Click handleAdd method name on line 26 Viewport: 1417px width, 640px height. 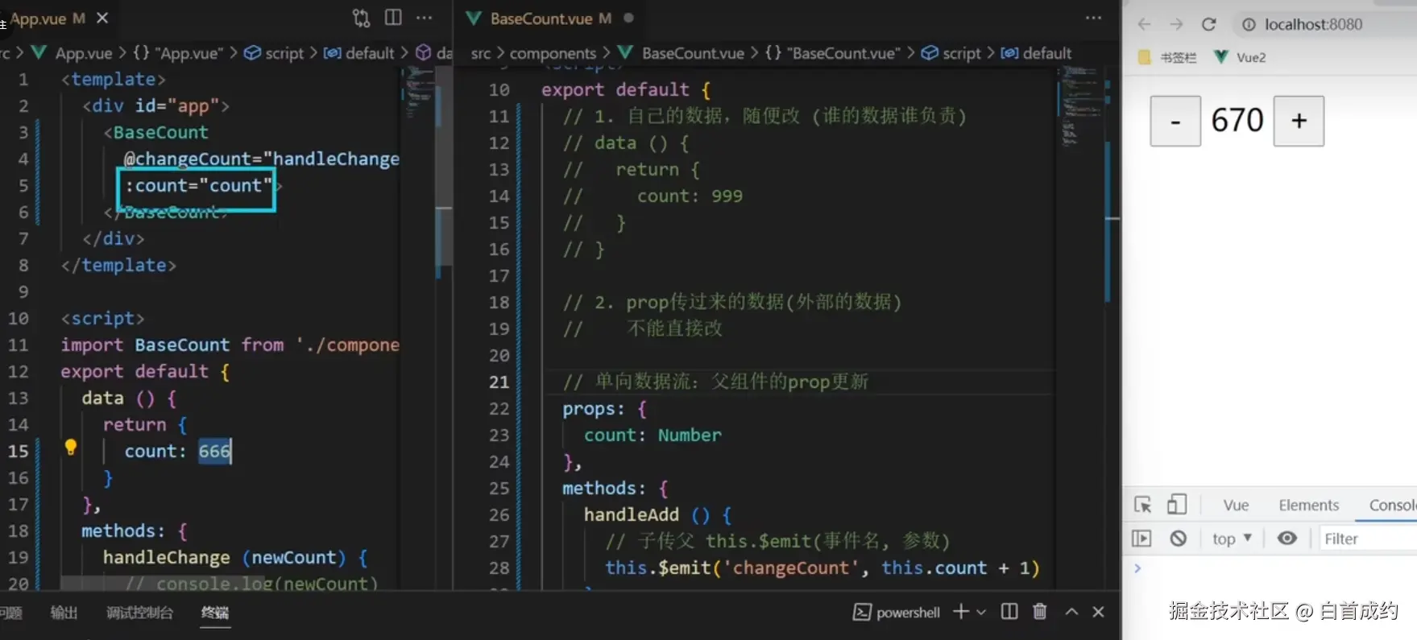[x=631, y=514]
